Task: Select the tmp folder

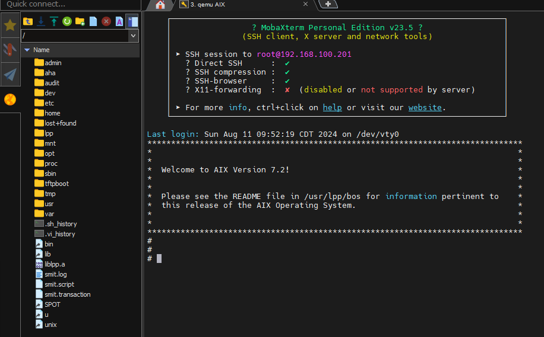Action: [x=45, y=194]
